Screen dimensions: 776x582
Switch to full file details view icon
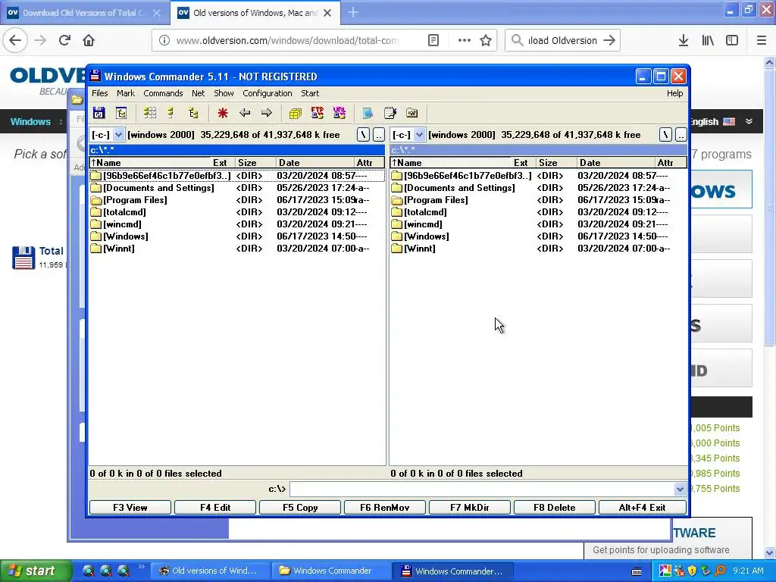[x=171, y=113]
